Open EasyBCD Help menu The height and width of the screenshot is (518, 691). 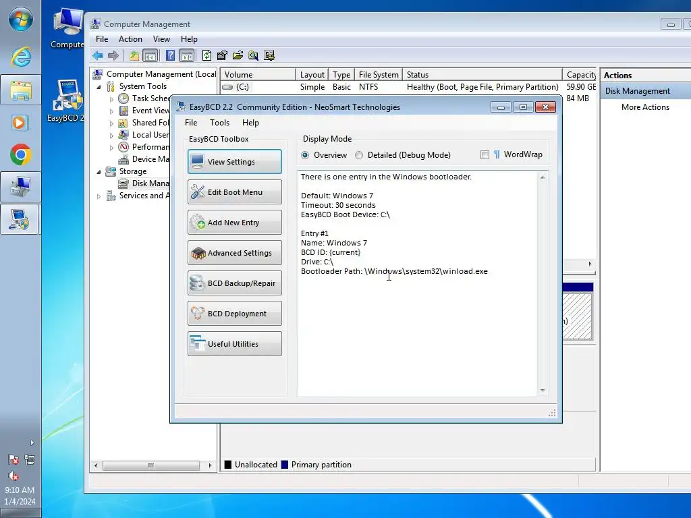coord(250,123)
